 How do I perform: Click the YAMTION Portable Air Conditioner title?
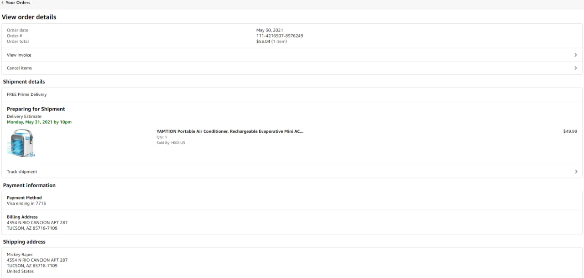(x=229, y=131)
